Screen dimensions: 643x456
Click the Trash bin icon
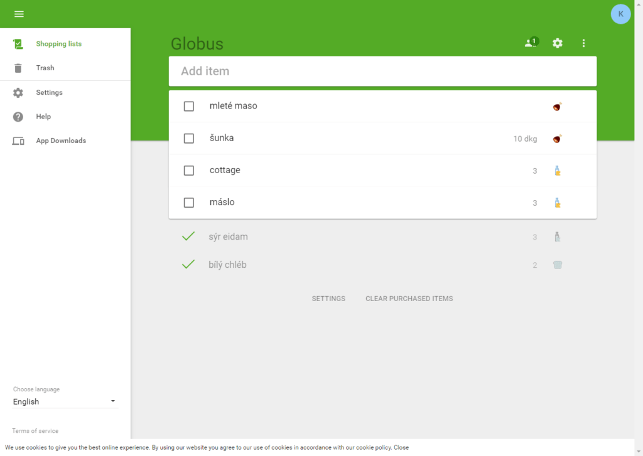[18, 68]
